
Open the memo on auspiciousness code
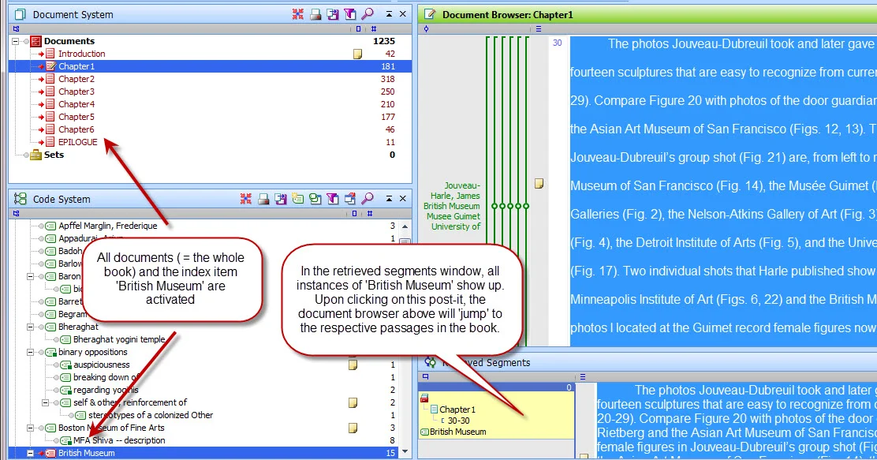pos(353,365)
